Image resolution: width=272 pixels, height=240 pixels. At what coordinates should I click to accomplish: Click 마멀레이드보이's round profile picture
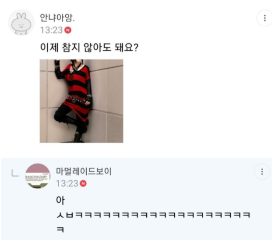38,176
